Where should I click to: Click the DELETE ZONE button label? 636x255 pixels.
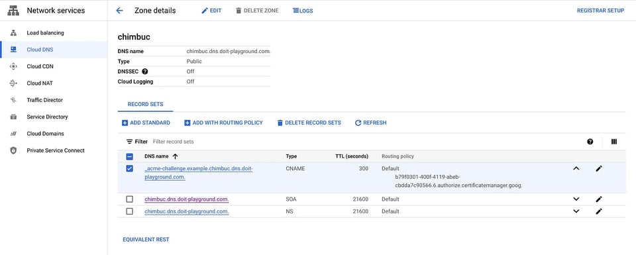261,11
